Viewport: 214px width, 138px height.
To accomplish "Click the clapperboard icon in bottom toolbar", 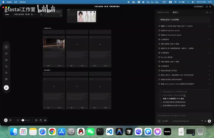I will point(41,120).
